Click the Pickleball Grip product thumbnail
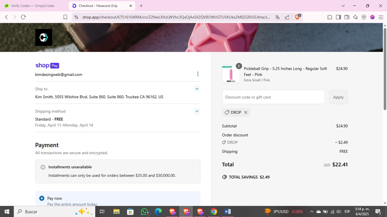The image size is (387, 217). tap(231, 74)
